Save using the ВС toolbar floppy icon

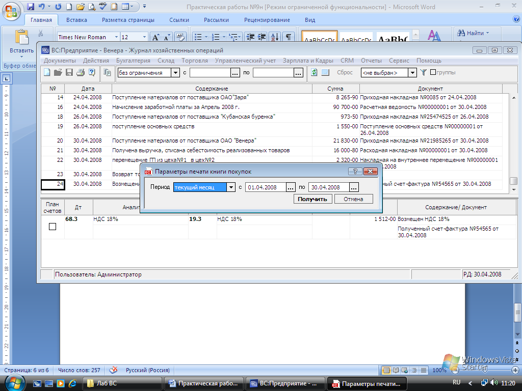69,72
